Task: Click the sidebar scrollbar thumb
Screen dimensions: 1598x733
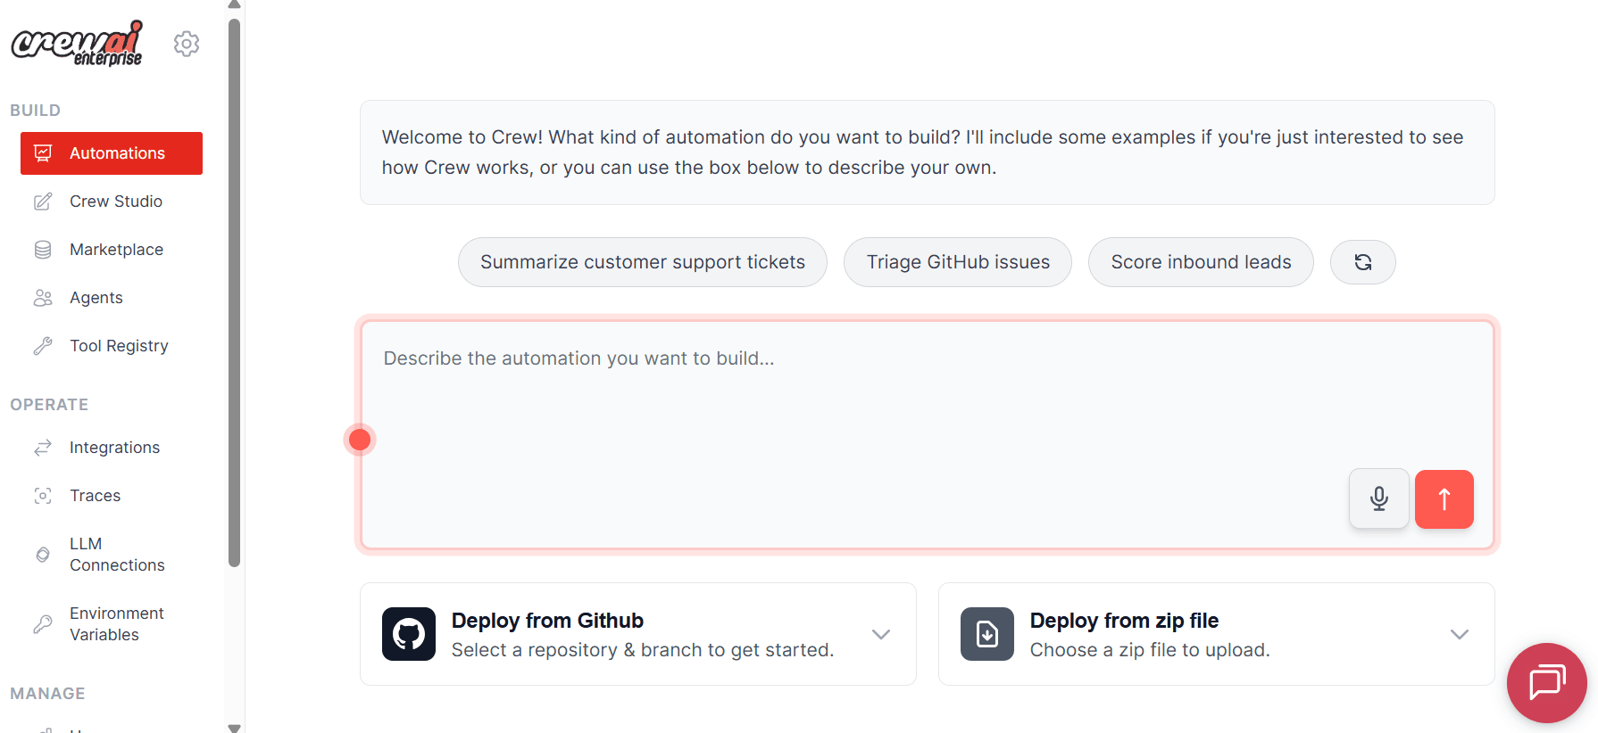Action: click(x=235, y=292)
